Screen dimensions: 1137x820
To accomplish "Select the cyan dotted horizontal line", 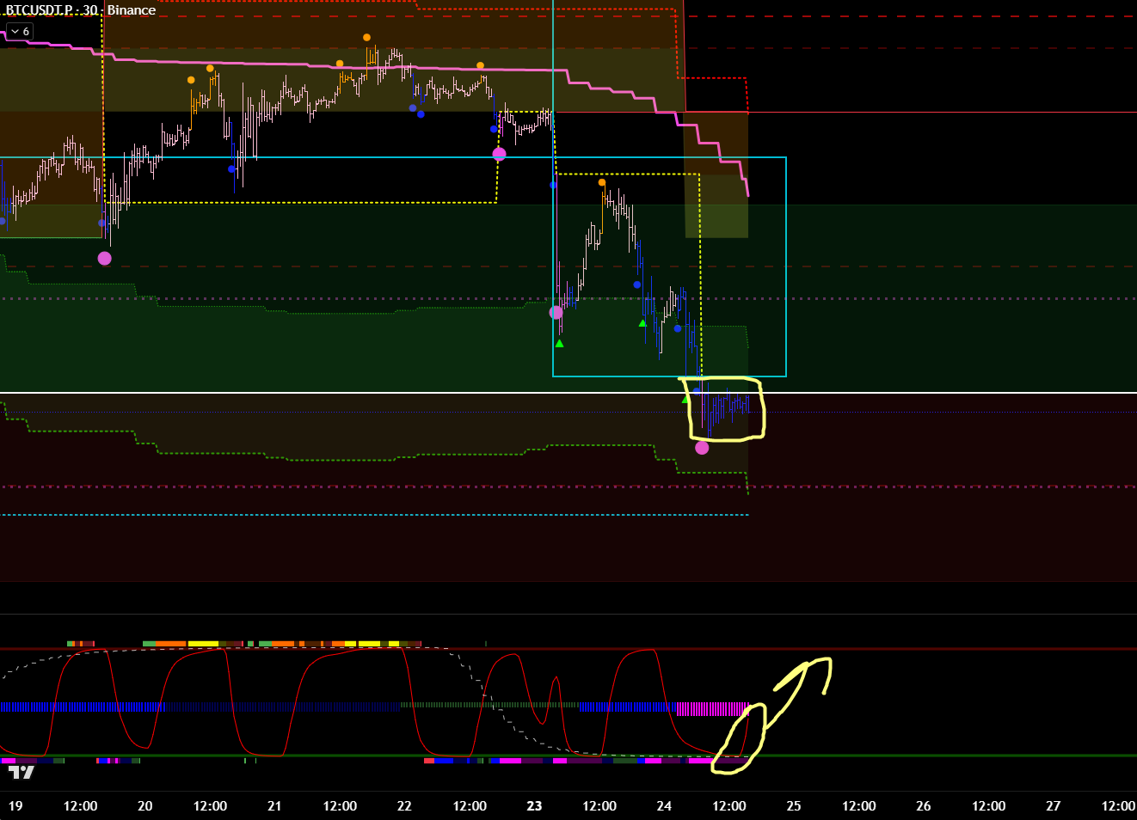I will (344, 515).
